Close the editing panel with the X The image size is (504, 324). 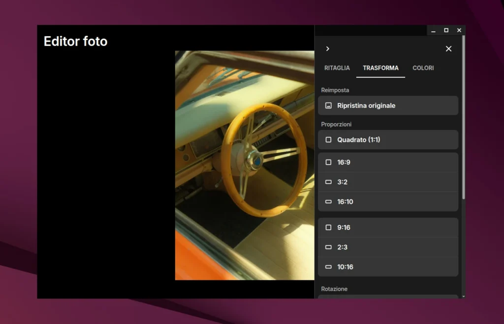448,49
